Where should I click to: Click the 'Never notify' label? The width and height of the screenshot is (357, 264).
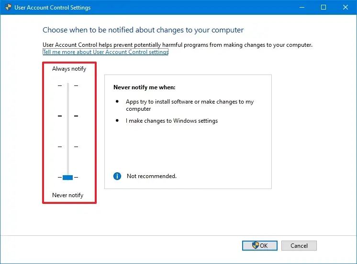point(68,195)
